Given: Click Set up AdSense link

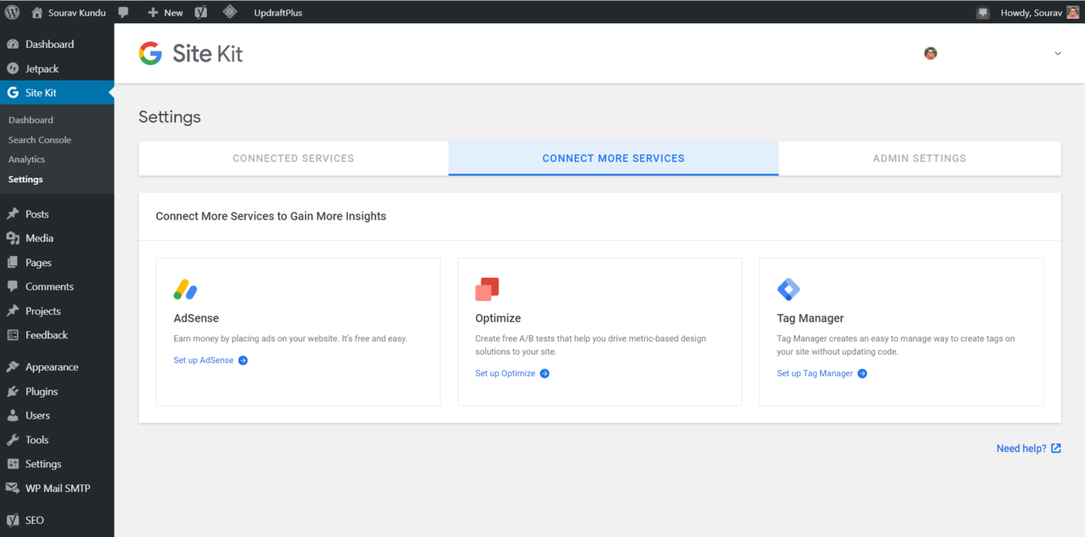Looking at the screenshot, I should click(x=203, y=361).
